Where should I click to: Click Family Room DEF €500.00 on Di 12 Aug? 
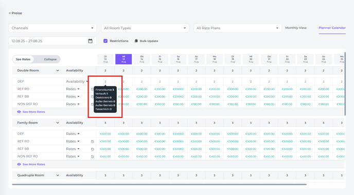(105, 134)
